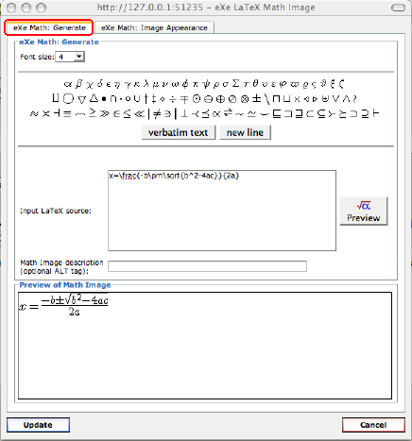This screenshot has height=441, width=412.
Task: Insert the proportional to ∝ symbol
Action: 215,114
